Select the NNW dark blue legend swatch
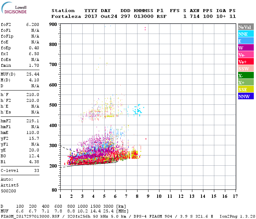Screen dimensions: 256x219 [x=246, y=96]
